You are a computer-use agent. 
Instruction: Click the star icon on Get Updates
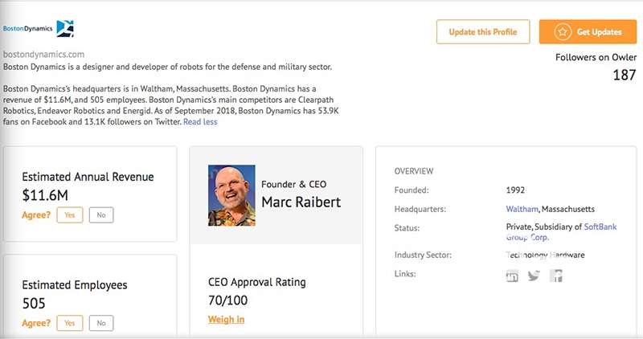(563, 32)
